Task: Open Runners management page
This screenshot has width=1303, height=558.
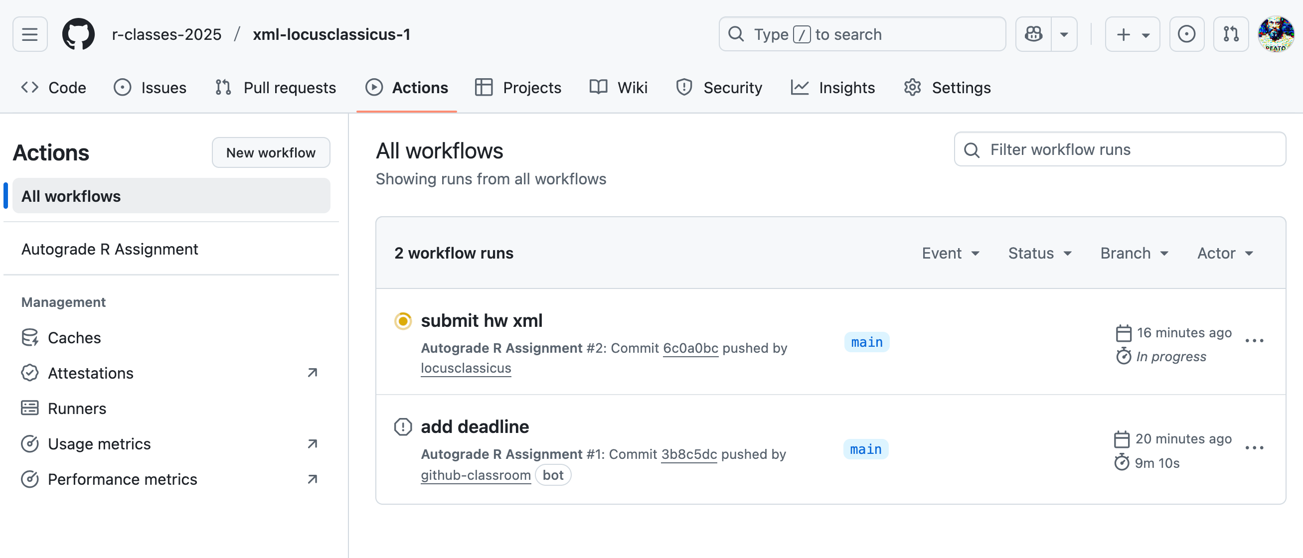Action: [77, 409]
